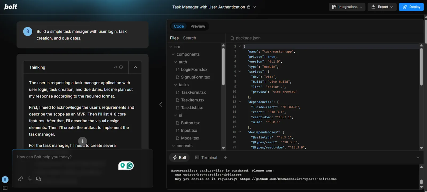
Task: Open the LoginForm.tsx file
Action: [x=194, y=70]
